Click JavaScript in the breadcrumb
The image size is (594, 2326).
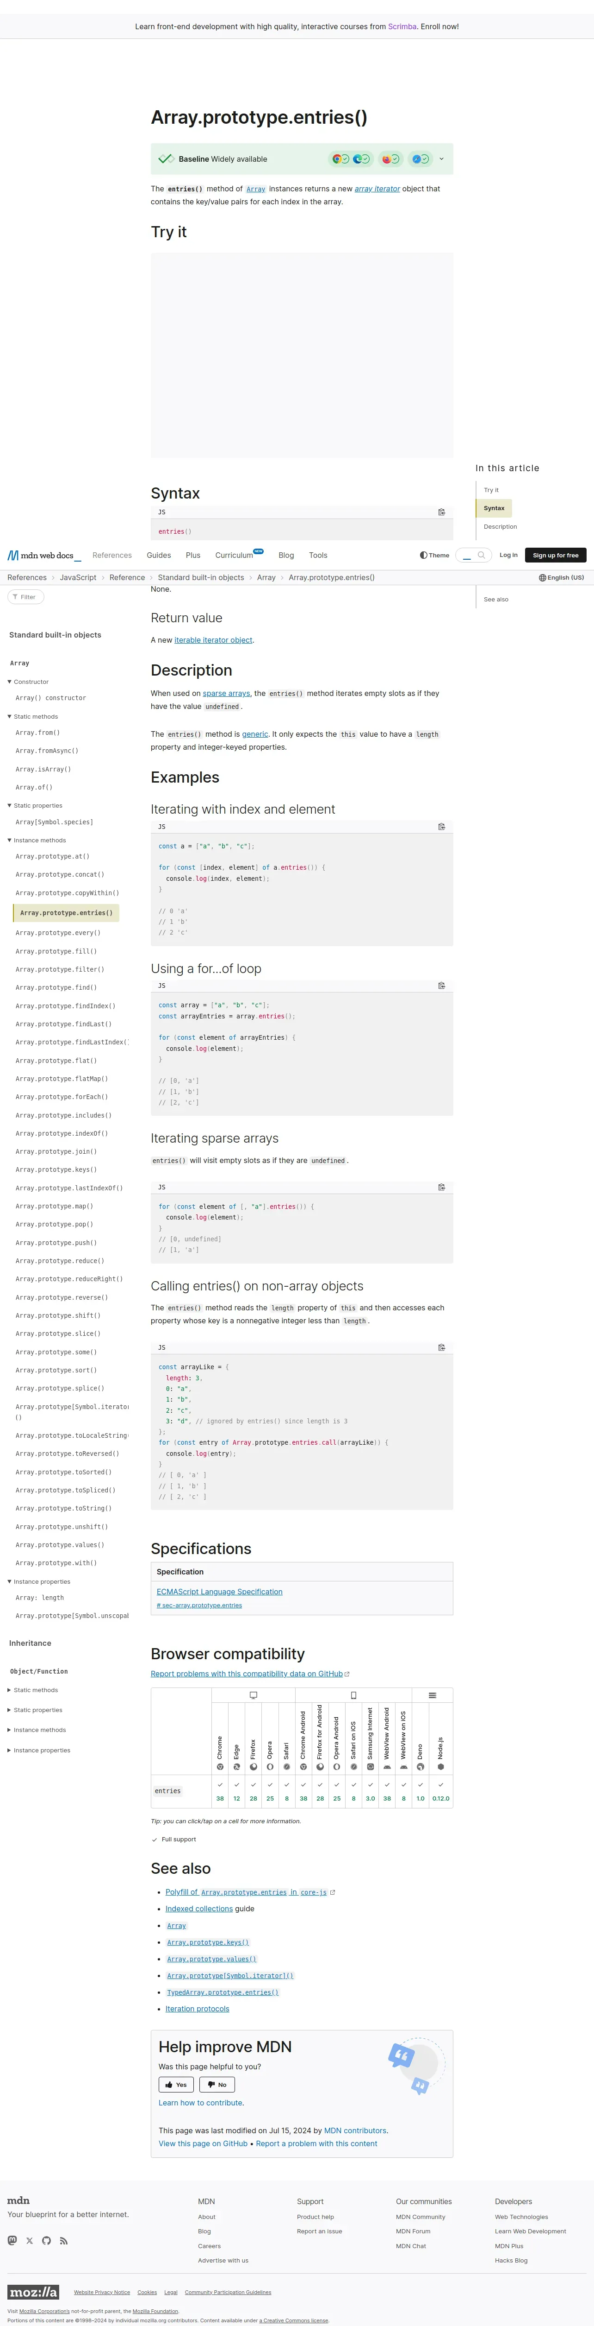[78, 578]
